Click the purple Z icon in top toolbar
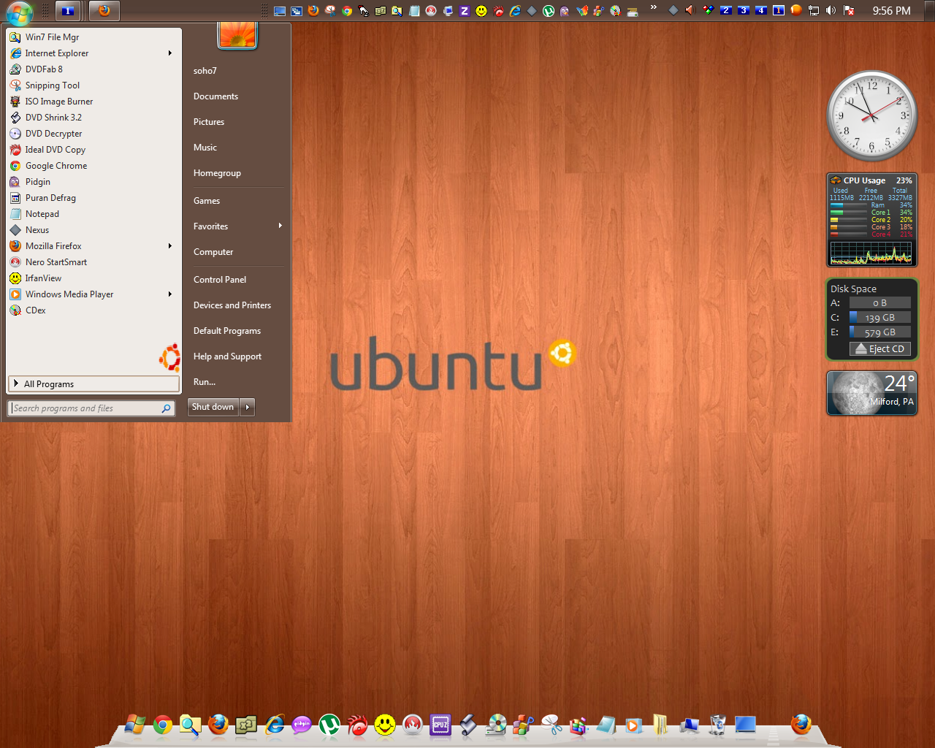The width and height of the screenshot is (935, 748). click(x=464, y=11)
